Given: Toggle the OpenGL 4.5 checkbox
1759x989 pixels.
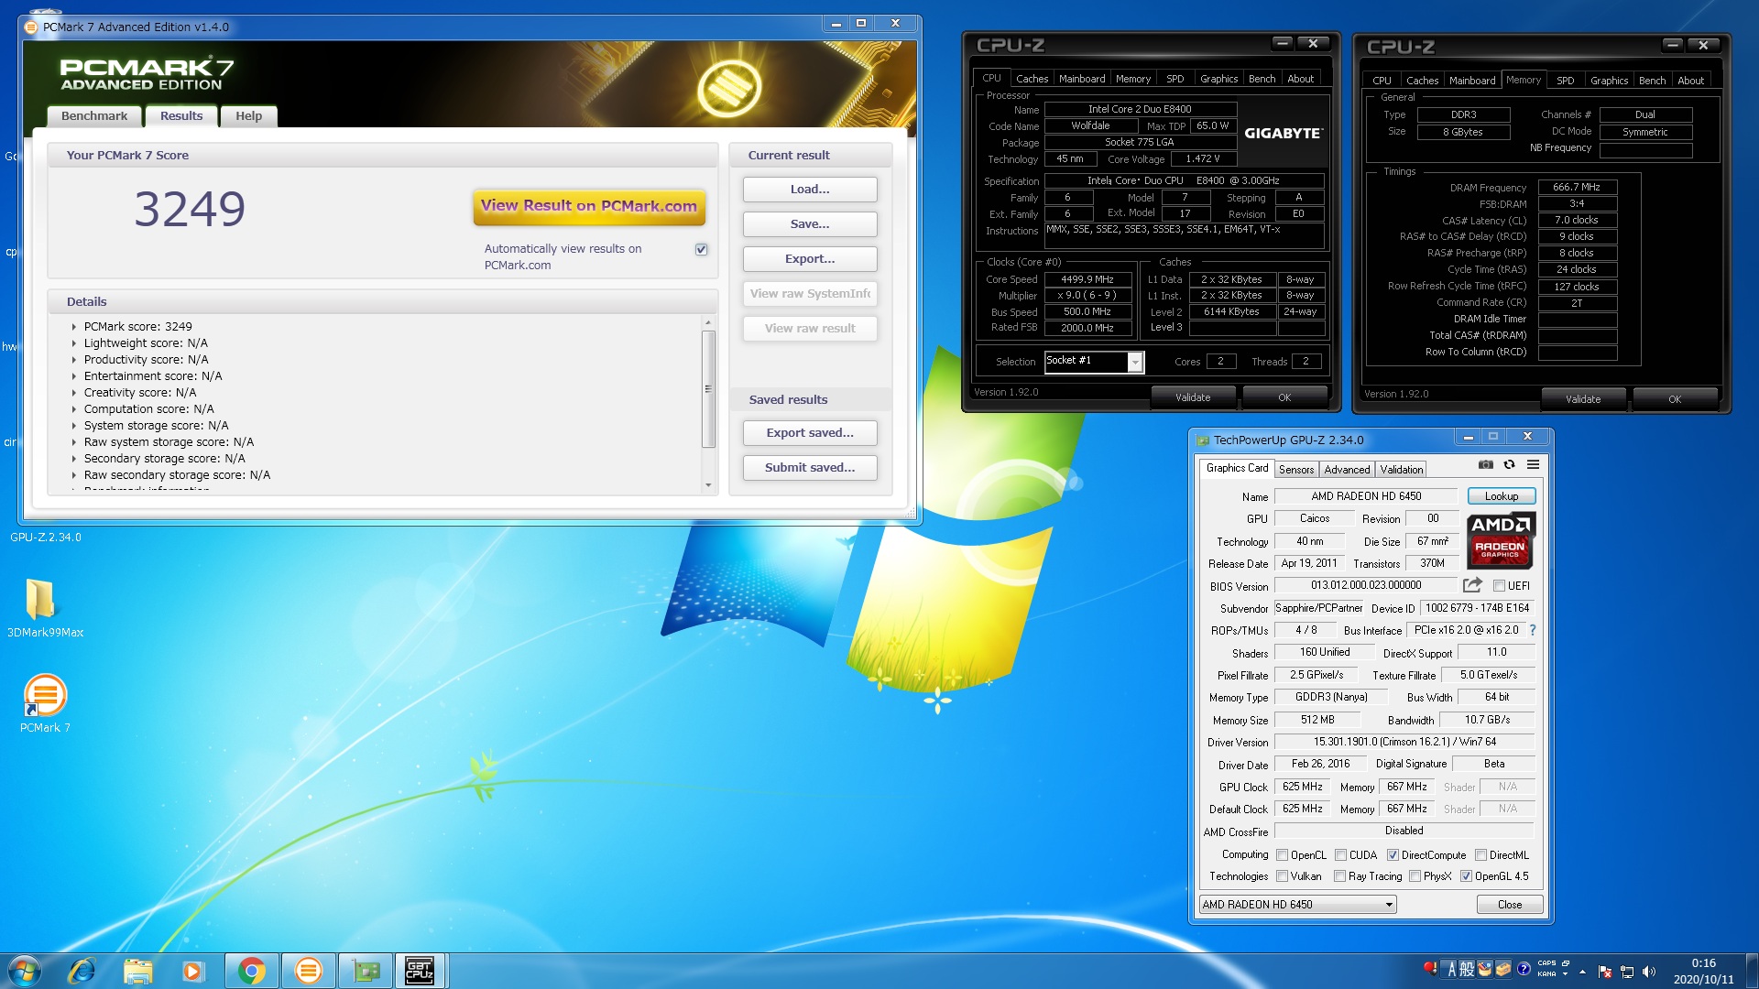Looking at the screenshot, I should 1466,876.
